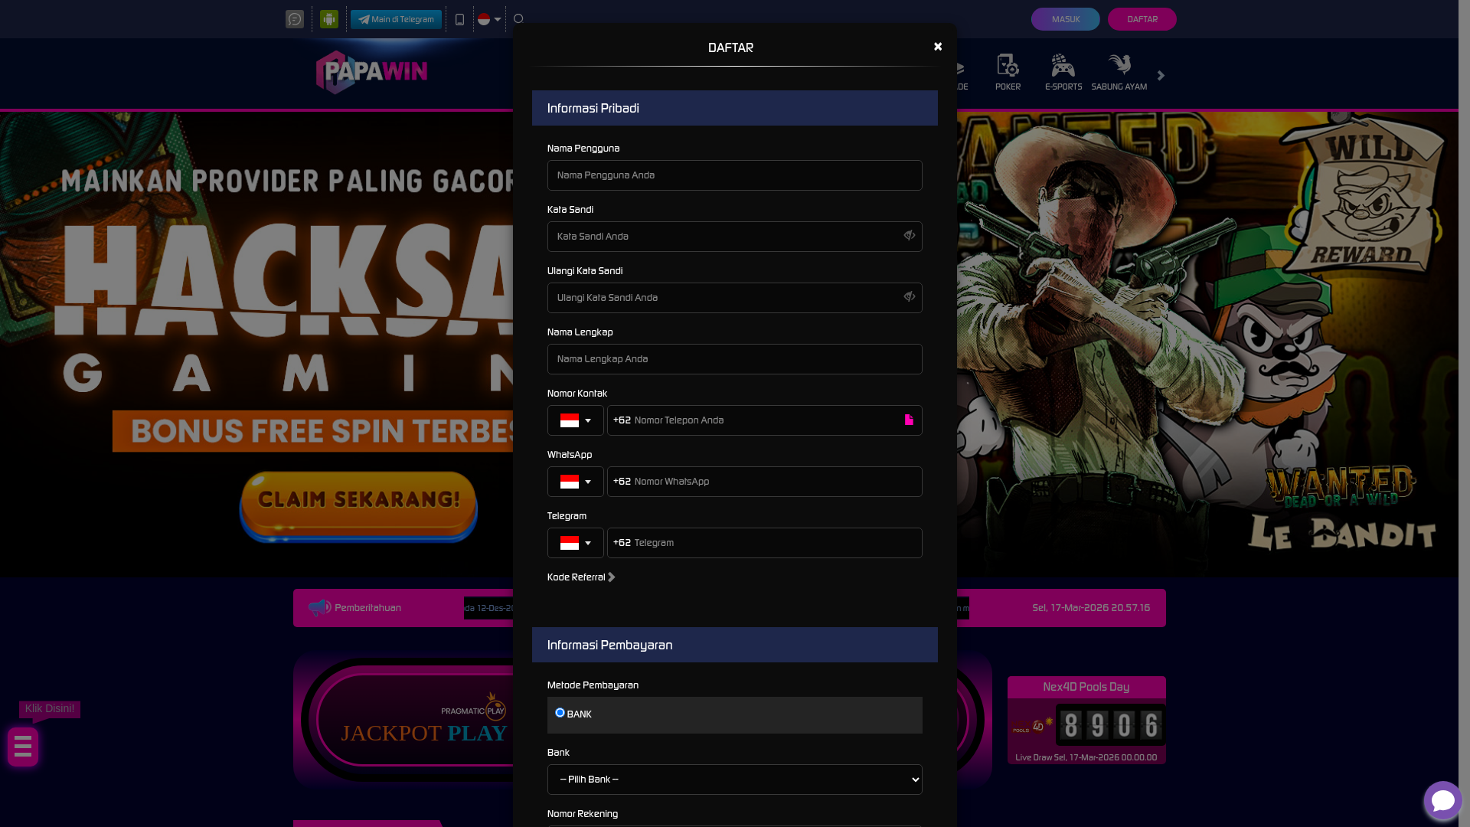This screenshot has height=827, width=1470.
Task: Click the Wanted Le Bandit game artwork
Action: 1206,345
